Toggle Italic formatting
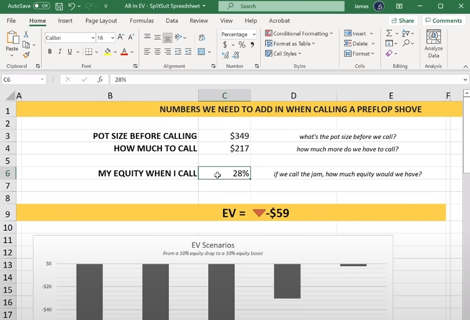 60,52
